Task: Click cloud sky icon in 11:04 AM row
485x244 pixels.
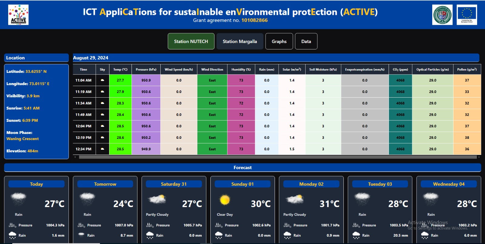Action: tap(102, 80)
